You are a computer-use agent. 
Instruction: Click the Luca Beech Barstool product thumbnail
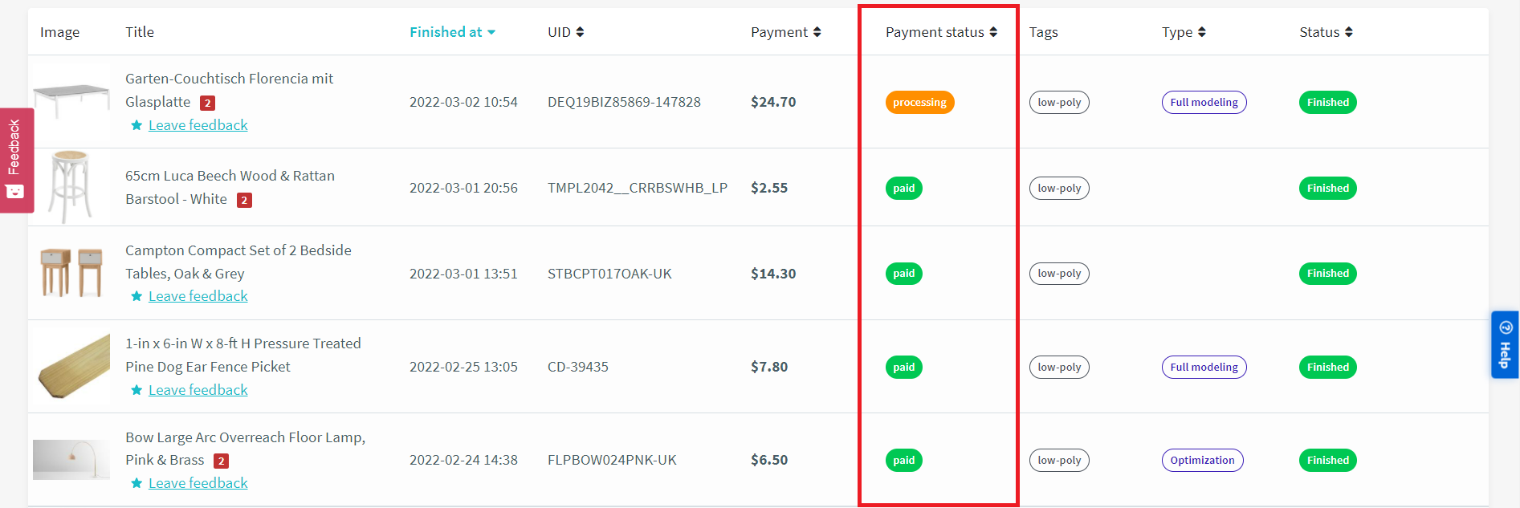click(71, 187)
